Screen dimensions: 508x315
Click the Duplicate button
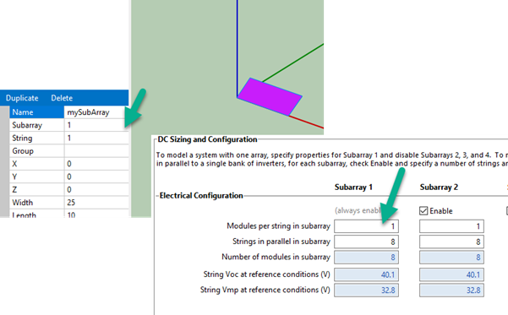[x=22, y=98]
